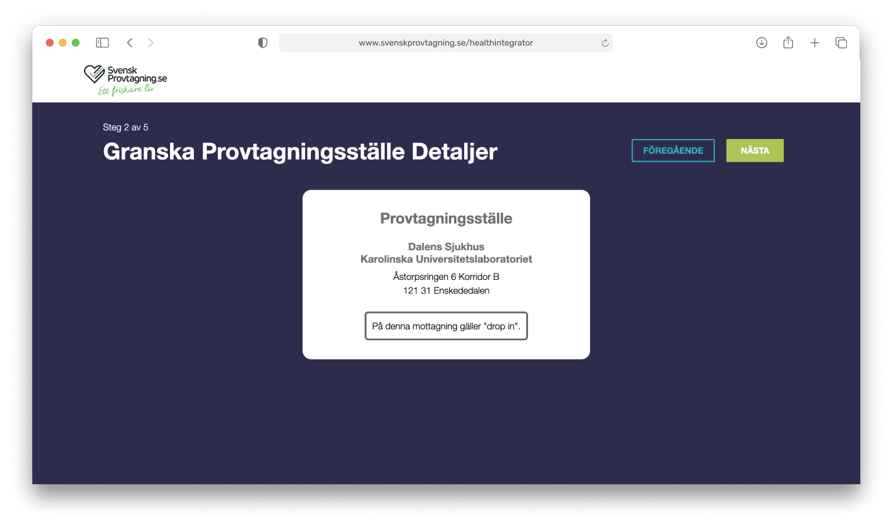Show the tab overview icon
Screen dimensions: 892x523
point(841,43)
